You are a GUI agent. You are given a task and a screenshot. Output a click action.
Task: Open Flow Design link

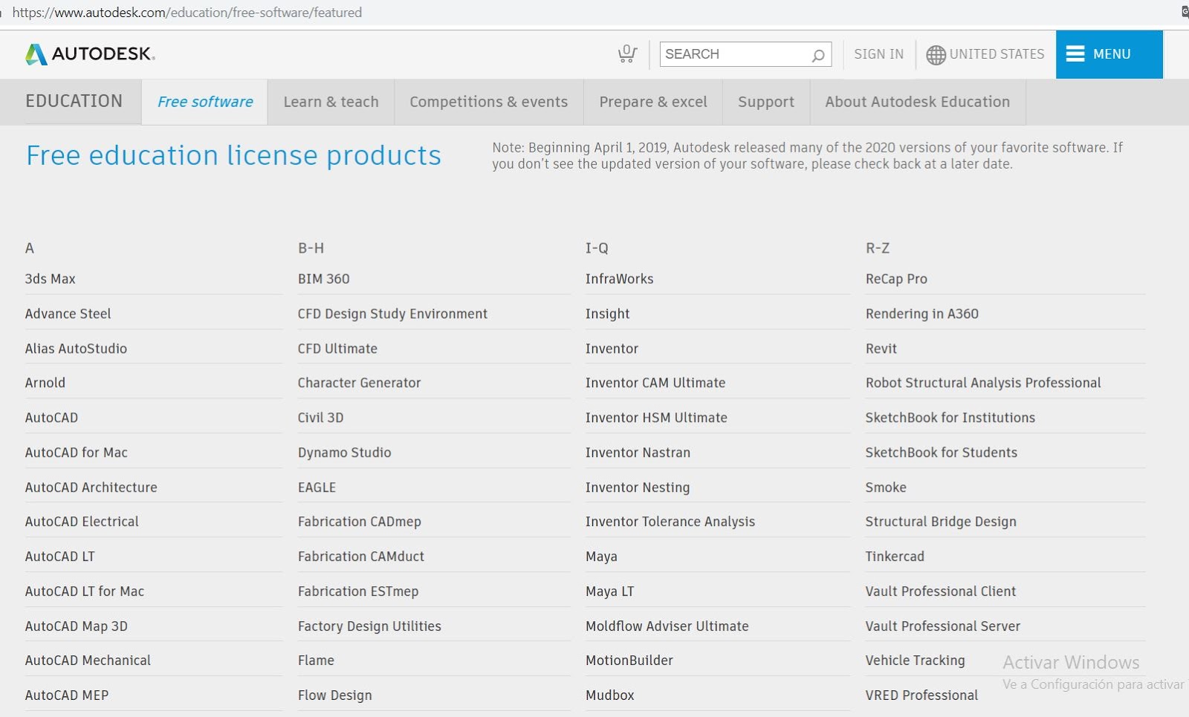(335, 695)
